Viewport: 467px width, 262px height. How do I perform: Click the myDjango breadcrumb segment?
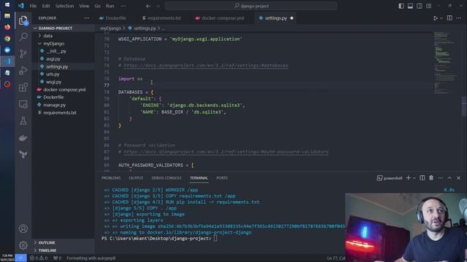pyautogui.click(x=110, y=28)
